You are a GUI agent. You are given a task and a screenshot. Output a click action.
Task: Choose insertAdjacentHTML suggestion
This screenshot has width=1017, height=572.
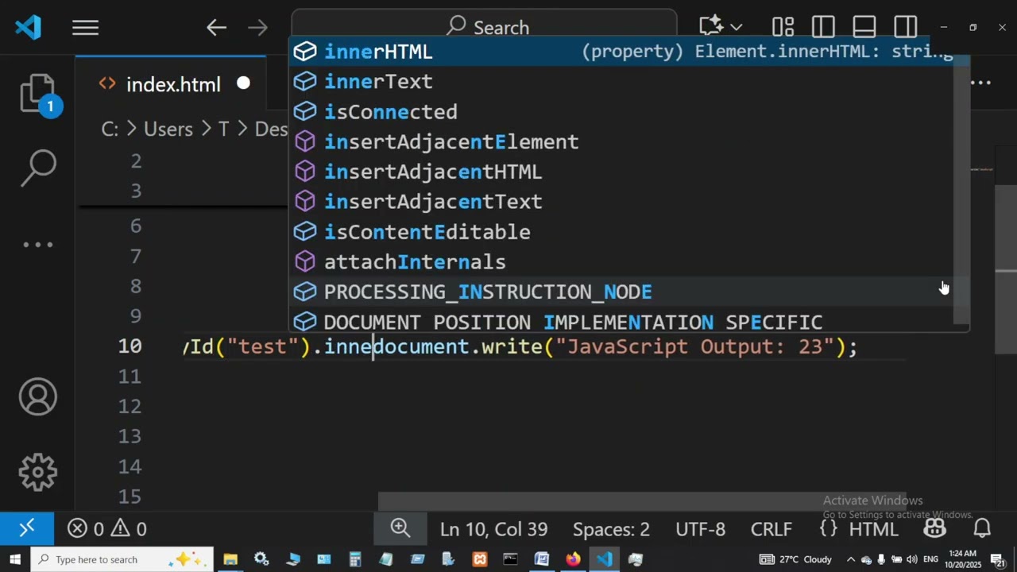tap(621, 172)
